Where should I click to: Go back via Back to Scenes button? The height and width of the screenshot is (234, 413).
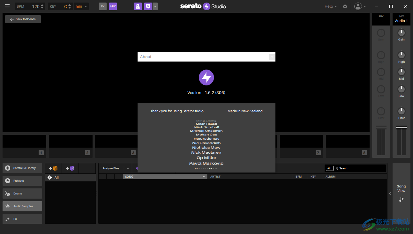tap(23, 19)
